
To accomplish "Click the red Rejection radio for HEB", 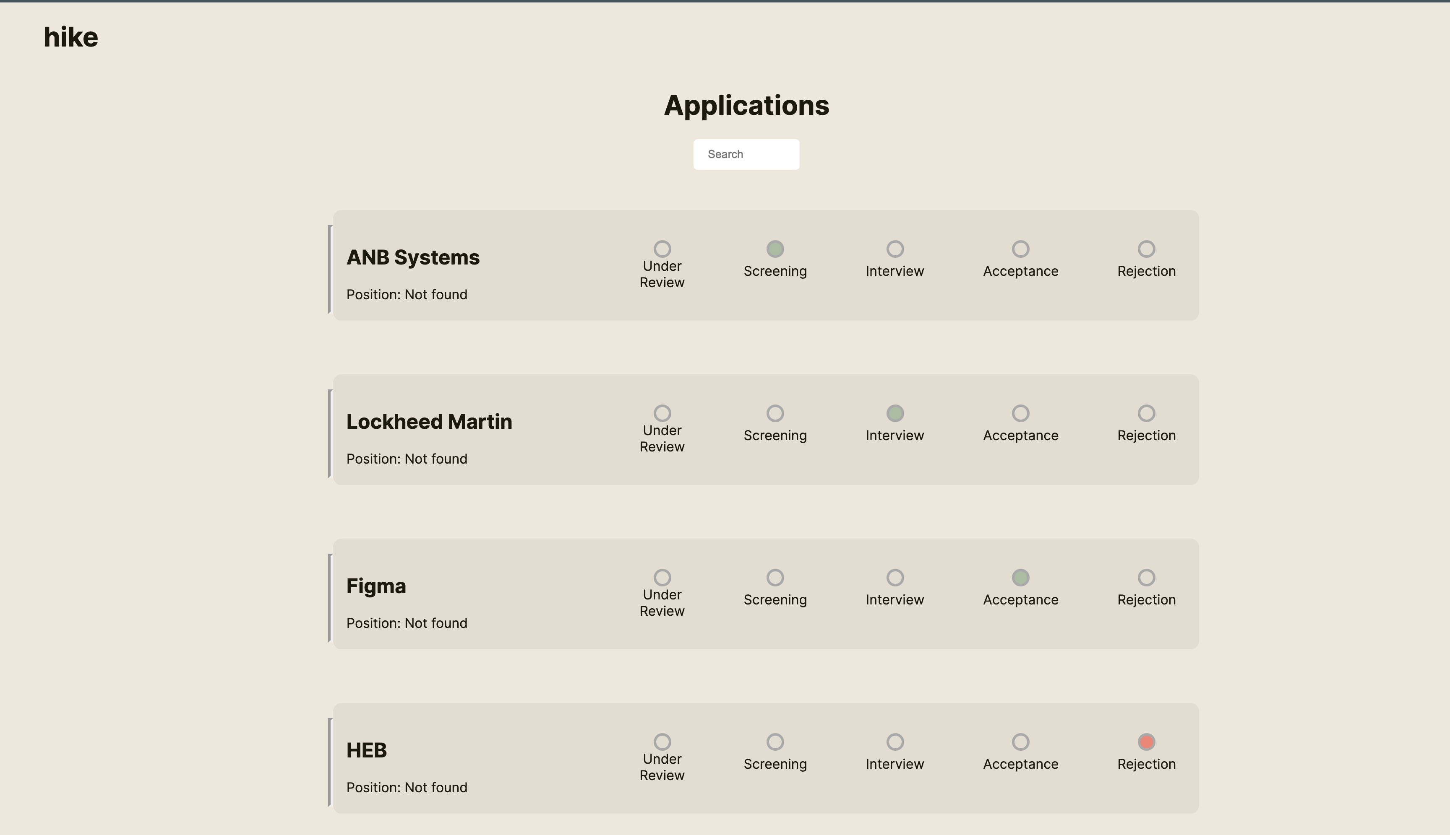I will click(x=1146, y=742).
